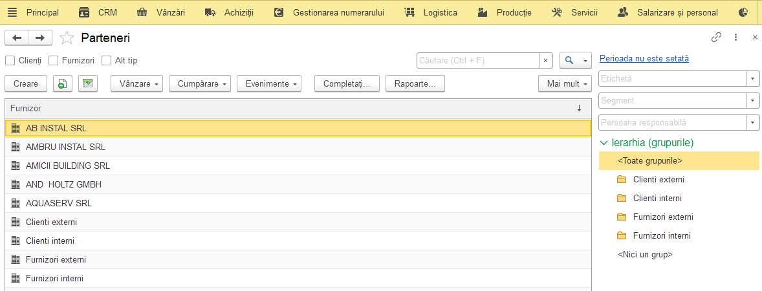Open the Vânzare dropdown button
762x291 pixels.
pyautogui.click(x=136, y=83)
